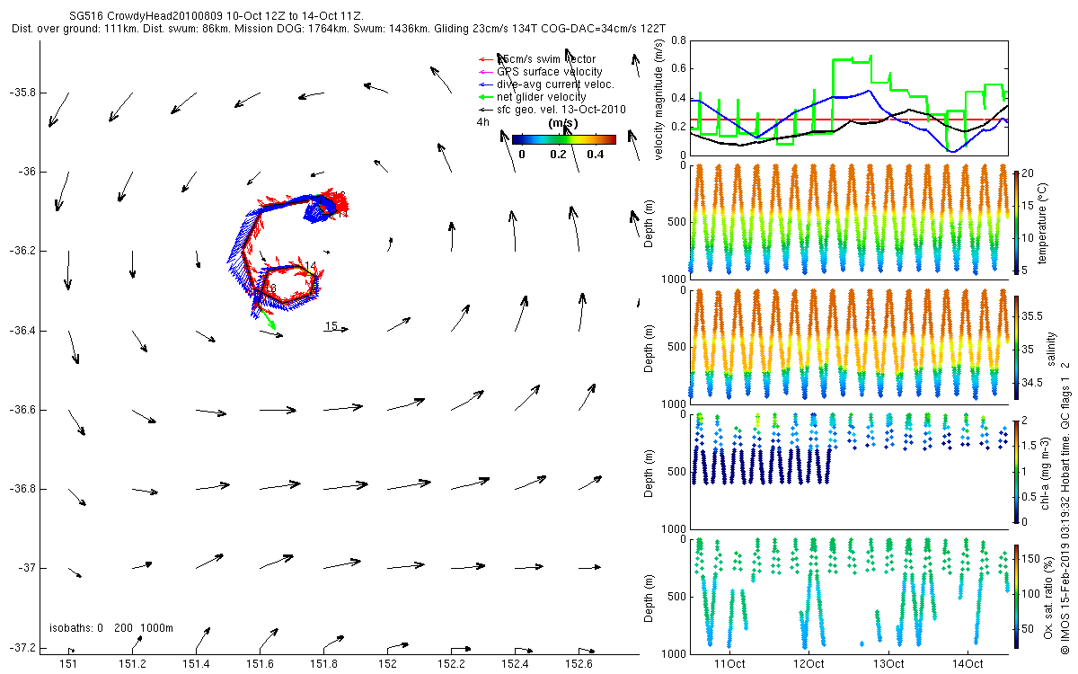
Task: Click the "150" oxygen colorbar tick
Action: pyautogui.click(x=1031, y=557)
